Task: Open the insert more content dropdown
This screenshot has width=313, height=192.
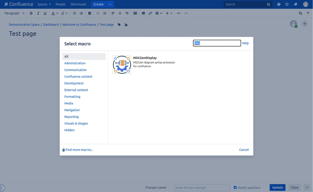Action: pyautogui.click(x=169, y=13)
